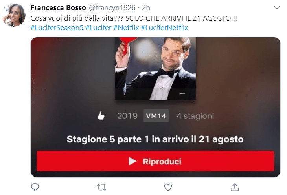Open the Lucifer poster thumbnail
287x195 pixels.
tap(155, 69)
